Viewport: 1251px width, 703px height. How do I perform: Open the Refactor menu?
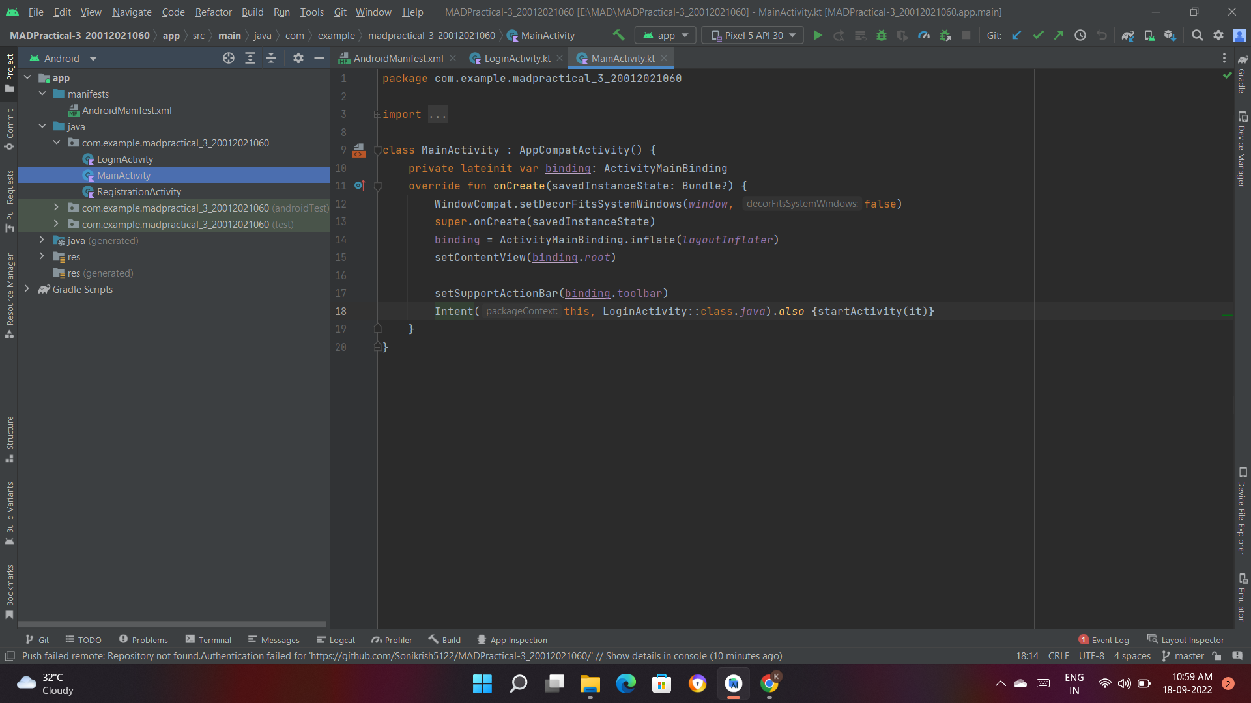click(x=213, y=12)
